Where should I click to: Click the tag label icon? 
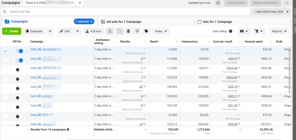pos(146,31)
